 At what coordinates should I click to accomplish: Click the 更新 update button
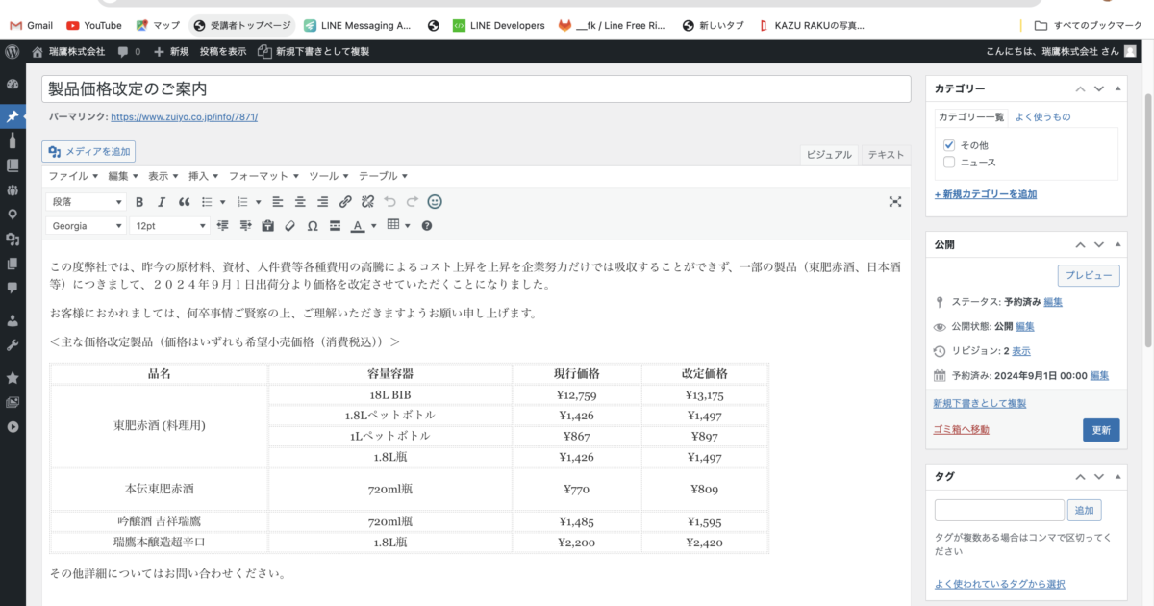click(x=1101, y=430)
